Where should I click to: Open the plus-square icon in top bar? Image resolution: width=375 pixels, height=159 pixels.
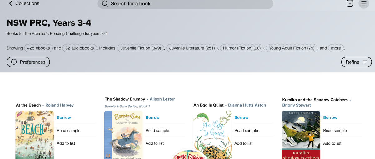(350, 3)
